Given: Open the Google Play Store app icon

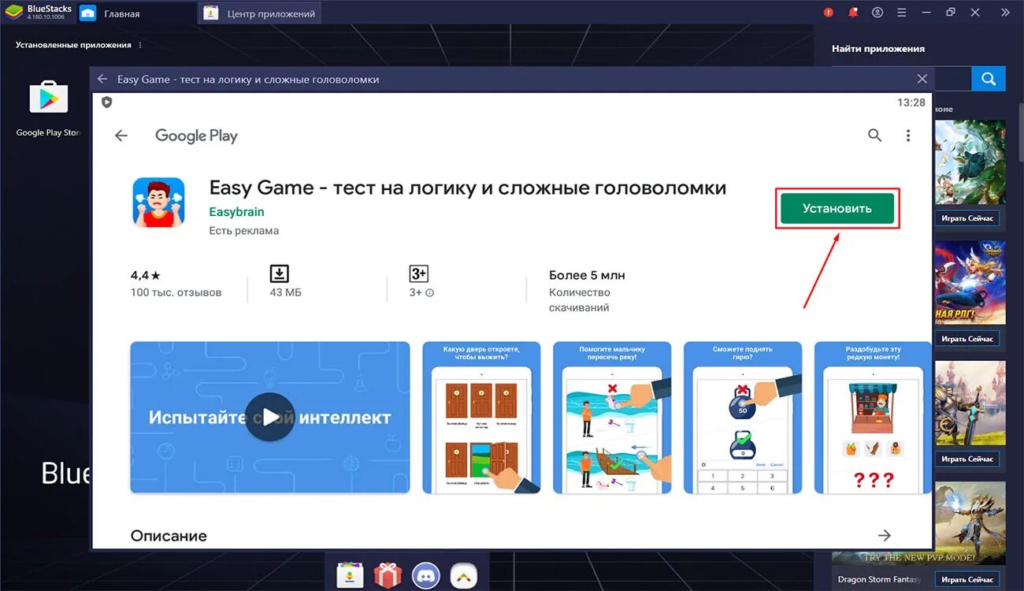Looking at the screenshot, I should pos(49,97).
